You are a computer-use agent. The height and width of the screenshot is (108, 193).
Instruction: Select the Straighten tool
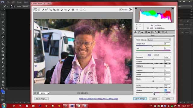tap(58, 10)
